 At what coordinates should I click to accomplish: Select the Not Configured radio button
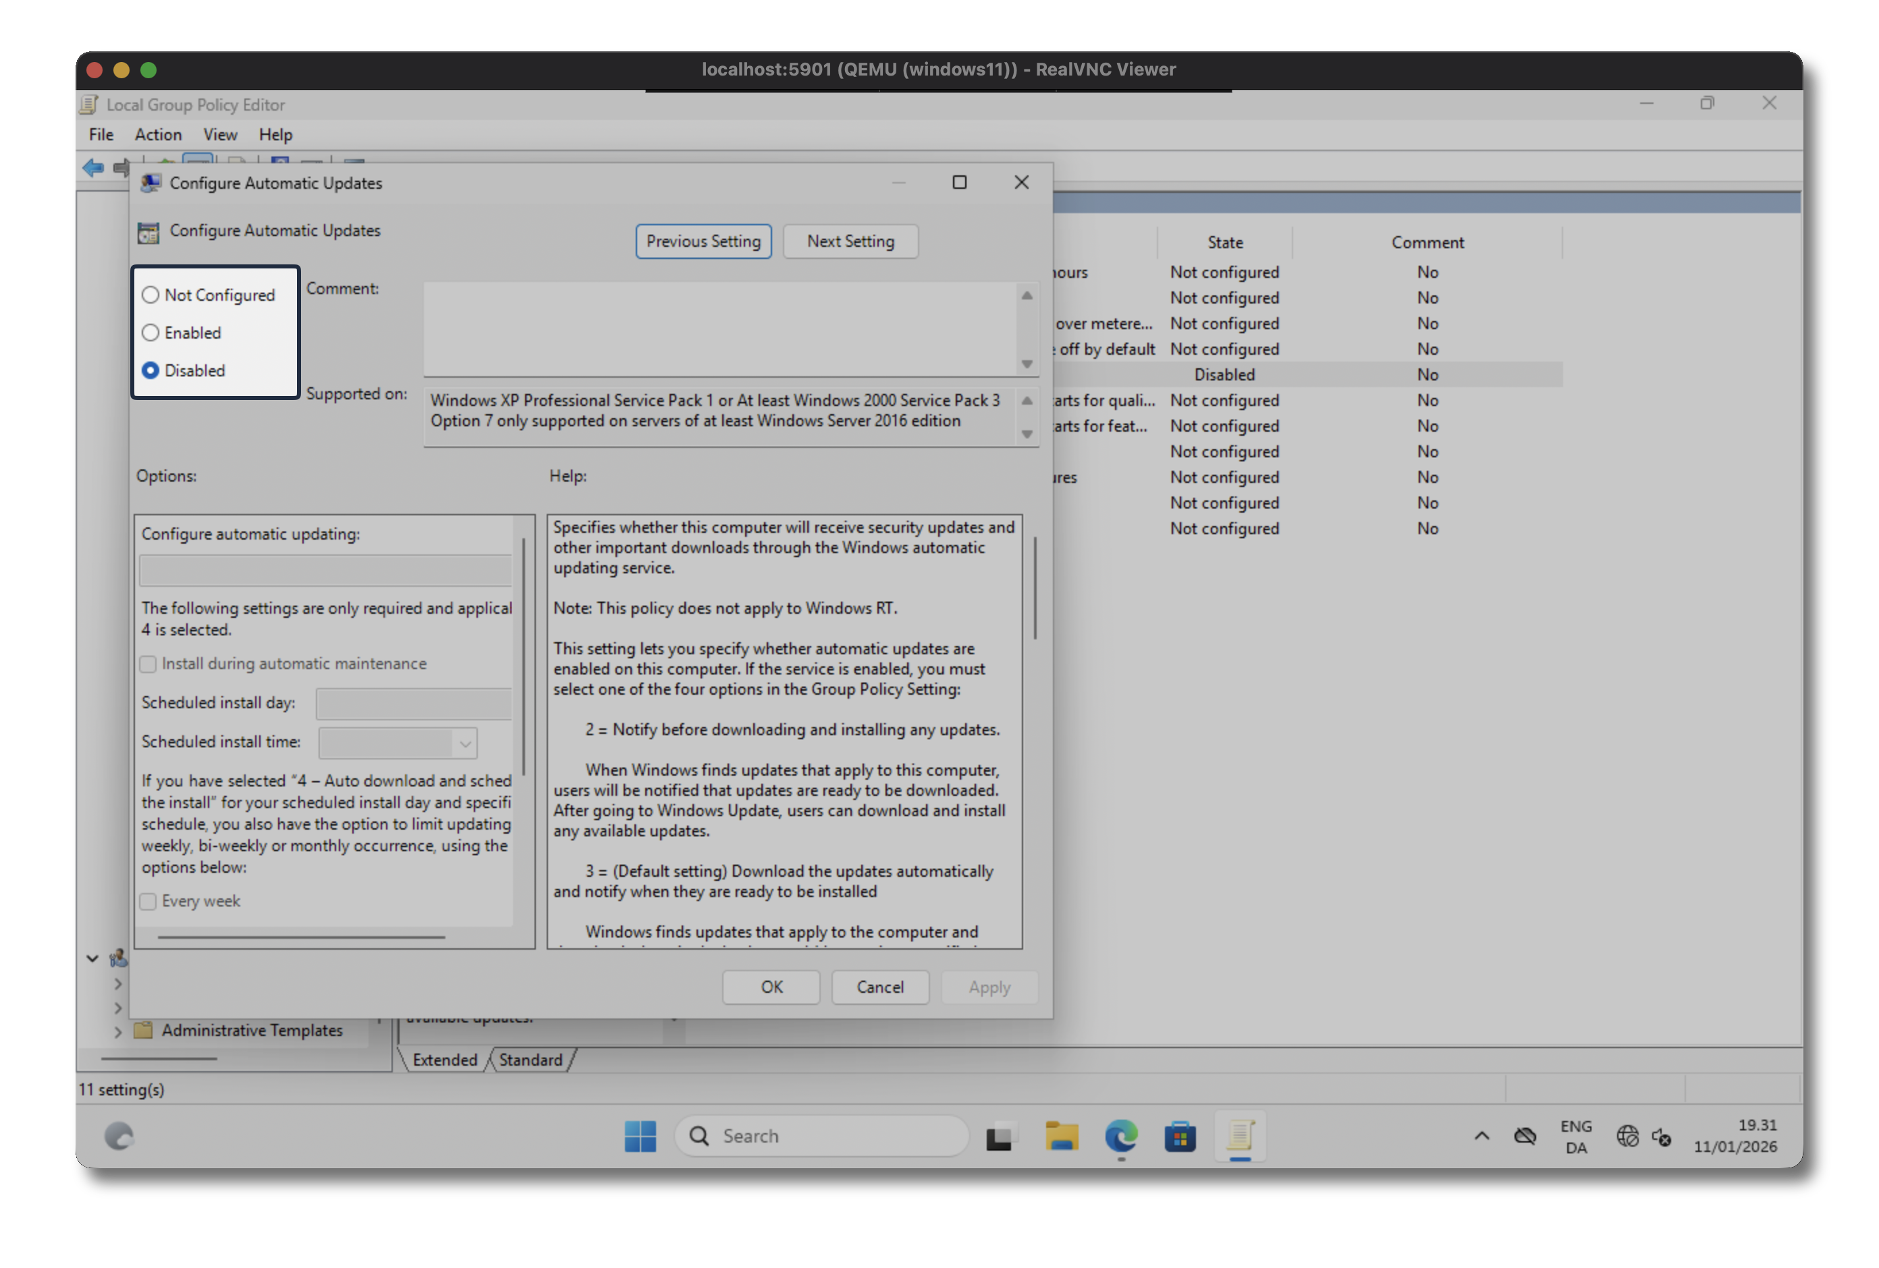point(151,295)
